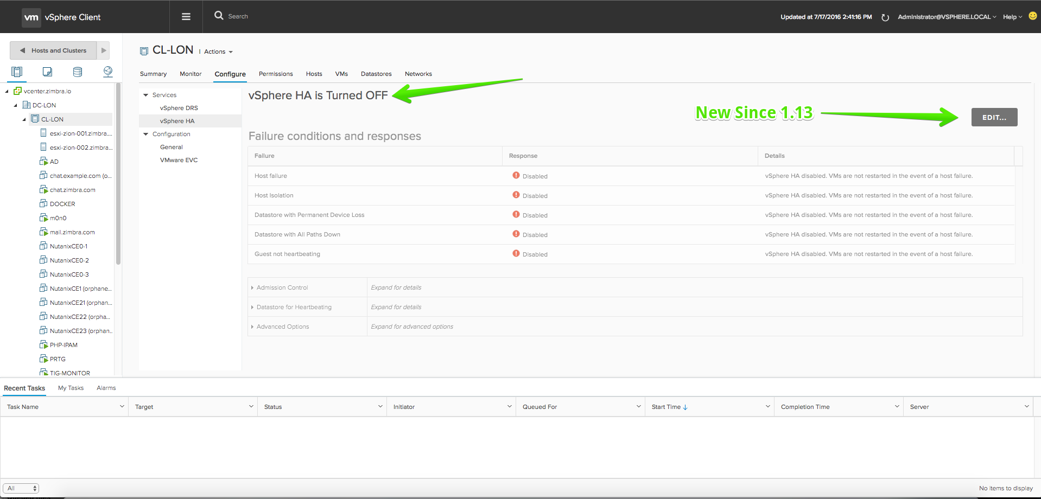Click the vcenter.zimbra.io vCenter icon

(x=17, y=91)
